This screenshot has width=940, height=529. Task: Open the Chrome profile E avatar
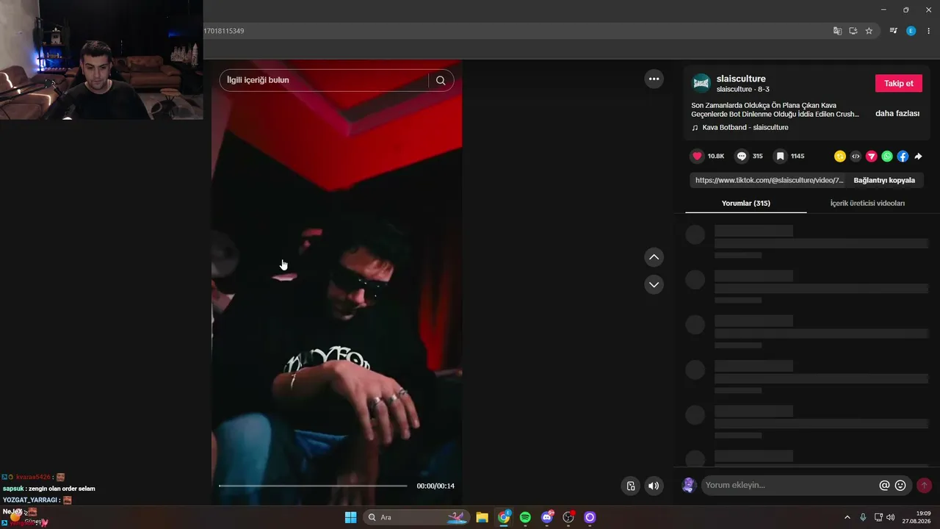911,31
